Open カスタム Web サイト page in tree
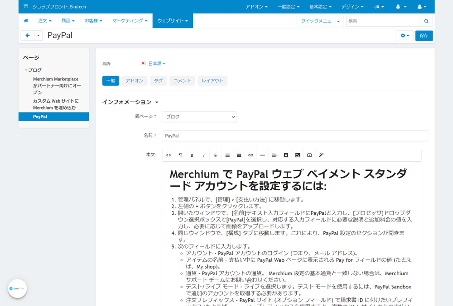Viewport: 453px width, 306px height. pos(55,104)
